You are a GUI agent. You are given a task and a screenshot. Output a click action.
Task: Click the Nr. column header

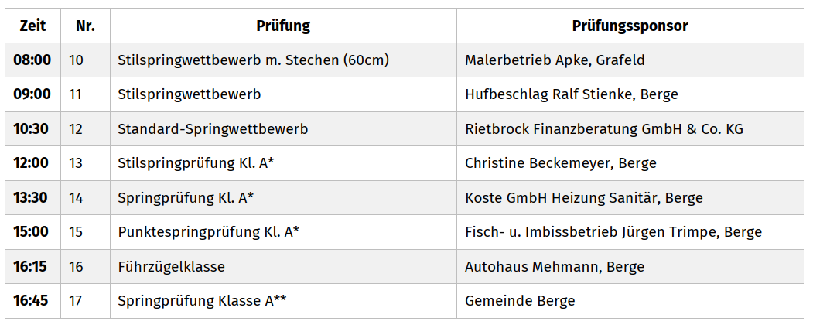(85, 26)
